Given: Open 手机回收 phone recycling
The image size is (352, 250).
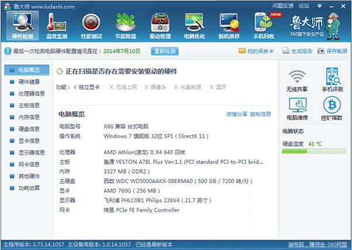Looking at the screenshot, I should point(264,26).
